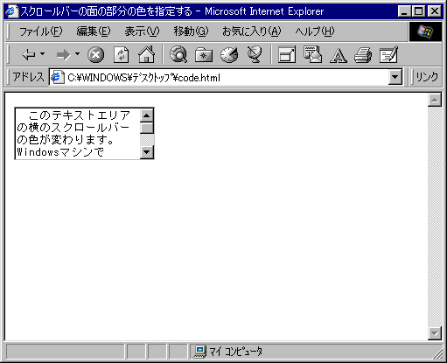Click the アドレス label
Image resolution: width=447 pixels, height=363 pixels.
(x=28, y=77)
